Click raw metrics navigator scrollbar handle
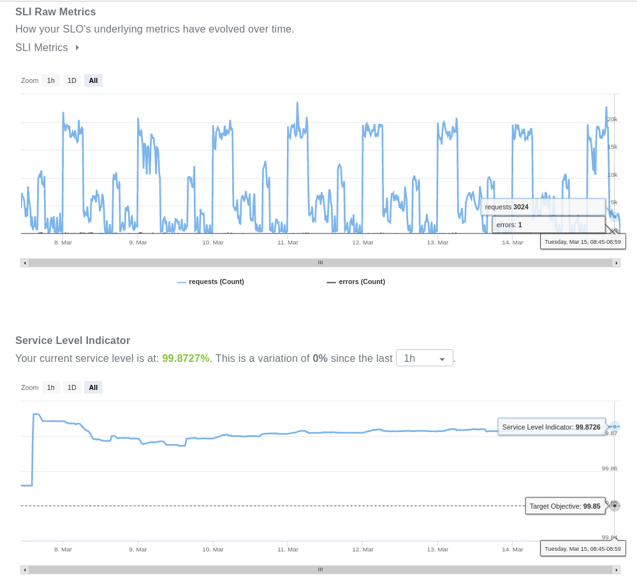 click(321, 262)
